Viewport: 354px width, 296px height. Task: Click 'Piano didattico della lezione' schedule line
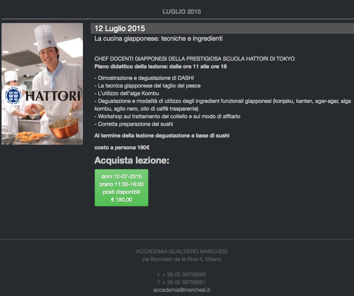click(x=160, y=66)
